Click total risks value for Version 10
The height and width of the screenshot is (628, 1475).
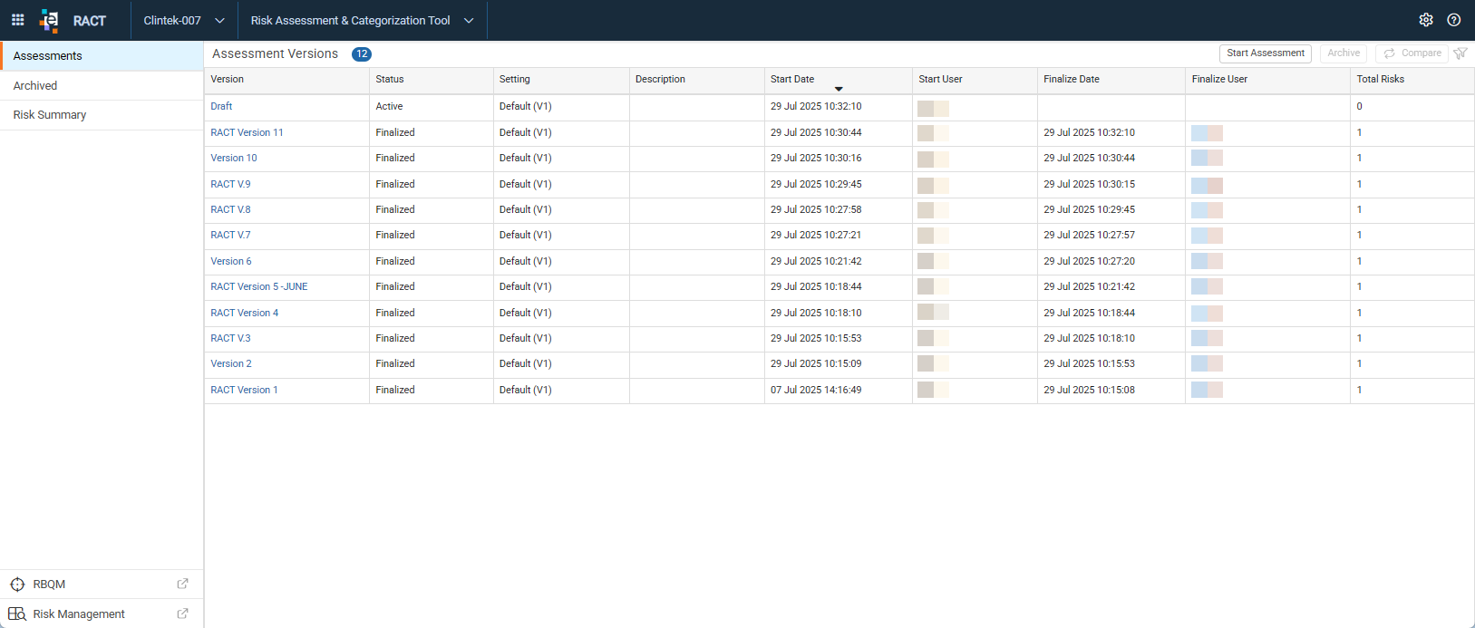[1359, 159]
